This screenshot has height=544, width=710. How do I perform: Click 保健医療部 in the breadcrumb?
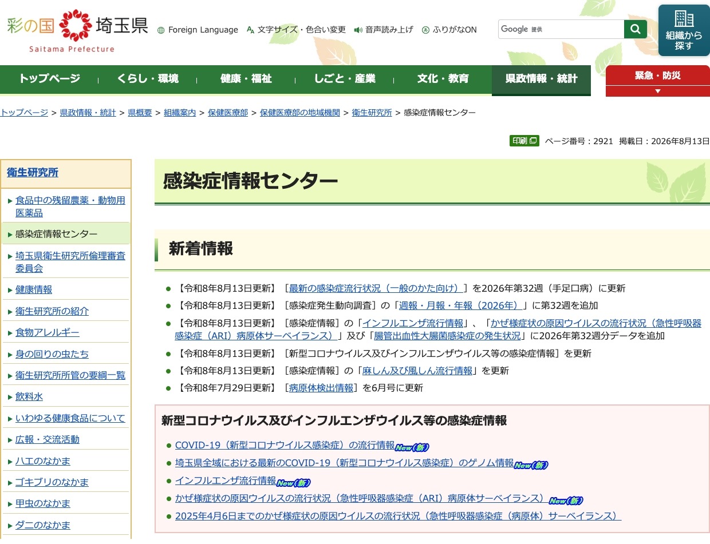[228, 113]
